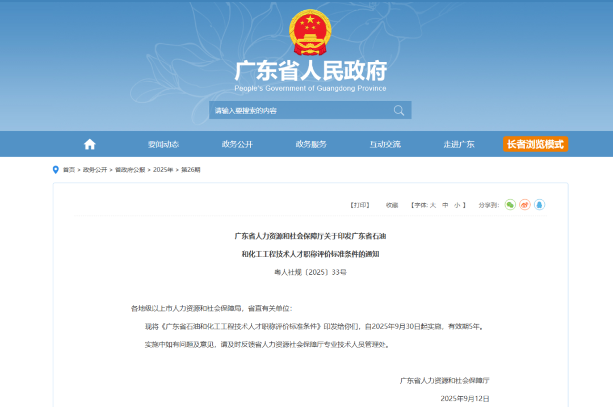
Task: Open the 互动交流 menu
Action: [384, 144]
